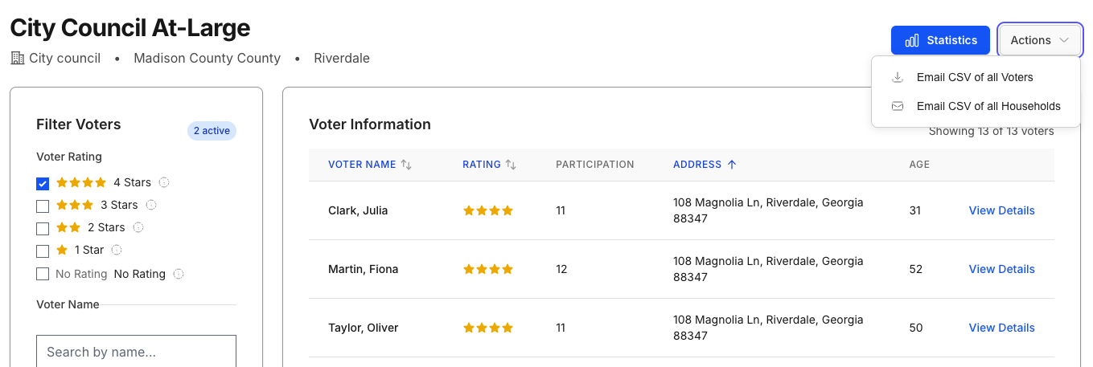Click the ascending arrow next to Address

[732, 165]
